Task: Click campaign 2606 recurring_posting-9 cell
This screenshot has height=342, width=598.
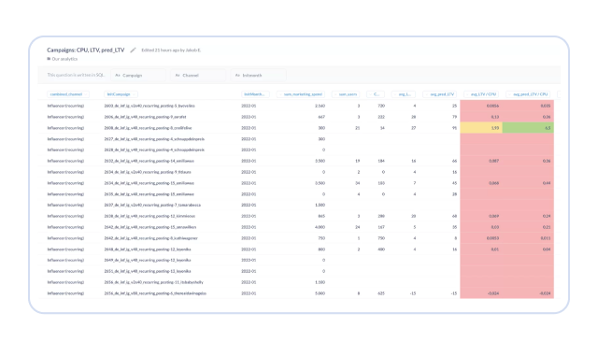Action: (x=145, y=117)
